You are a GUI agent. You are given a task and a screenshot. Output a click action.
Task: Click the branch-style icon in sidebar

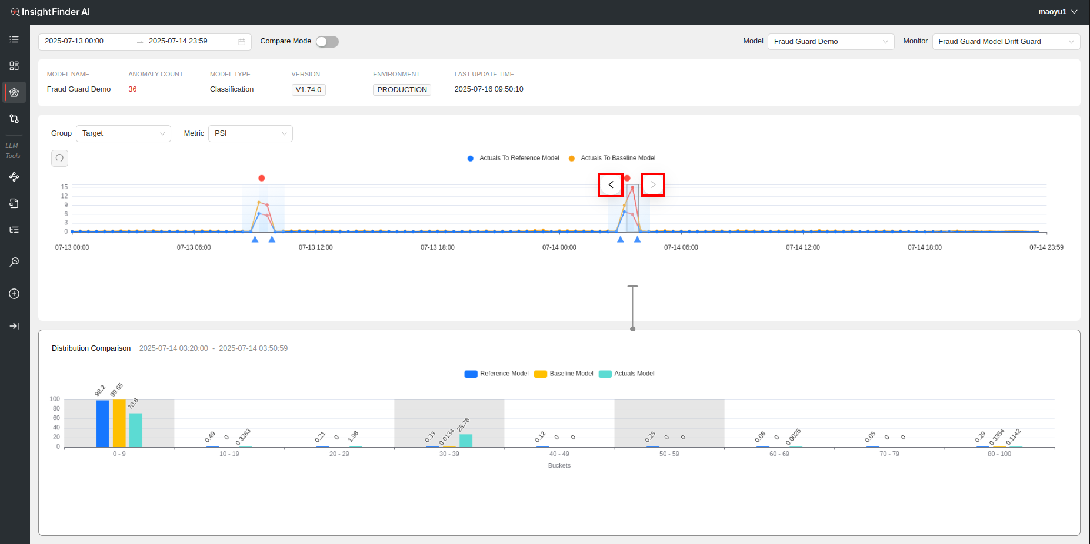point(14,119)
